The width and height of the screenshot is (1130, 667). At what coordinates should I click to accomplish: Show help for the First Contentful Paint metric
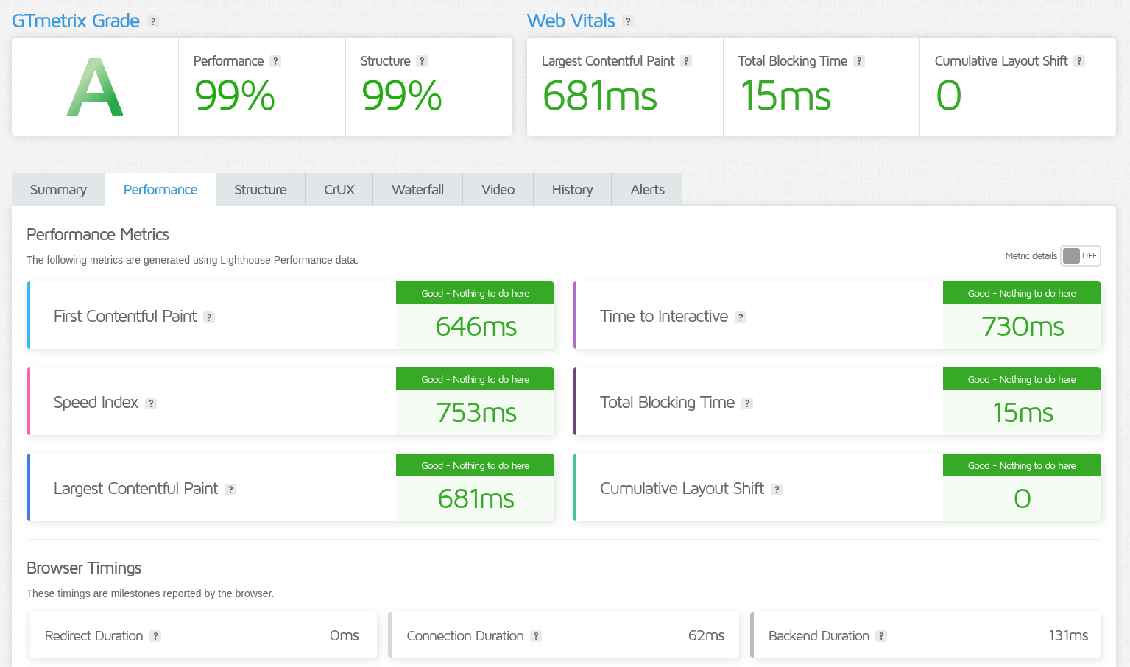tap(209, 317)
